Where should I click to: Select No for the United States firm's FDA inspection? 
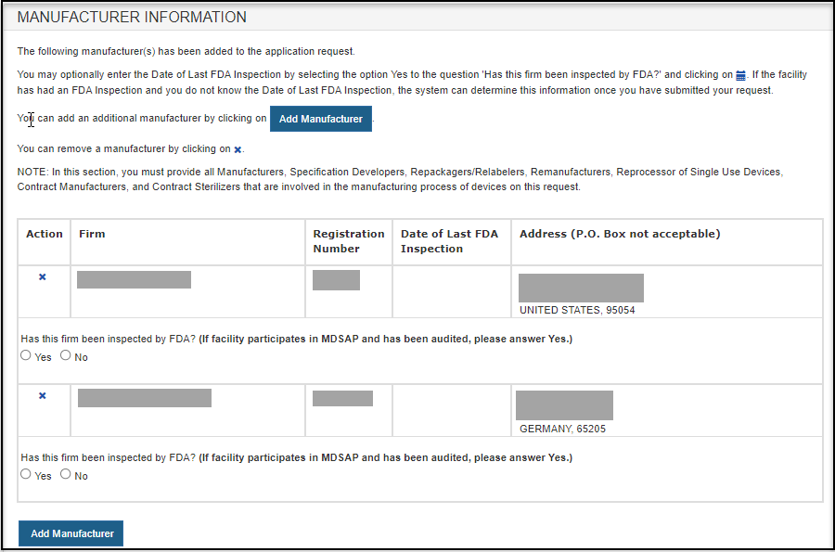(66, 355)
